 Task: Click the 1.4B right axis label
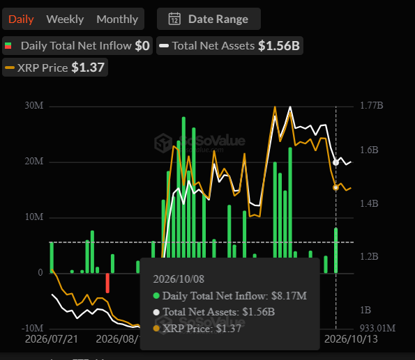point(369,203)
